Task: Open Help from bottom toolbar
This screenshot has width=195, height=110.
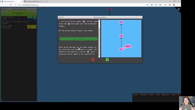Action: click(174, 95)
